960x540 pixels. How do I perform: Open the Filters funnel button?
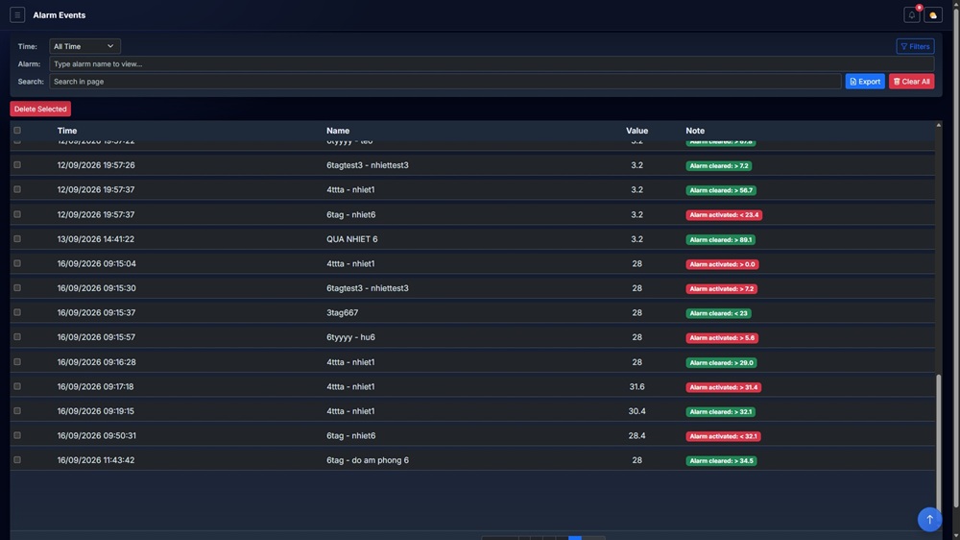click(915, 46)
